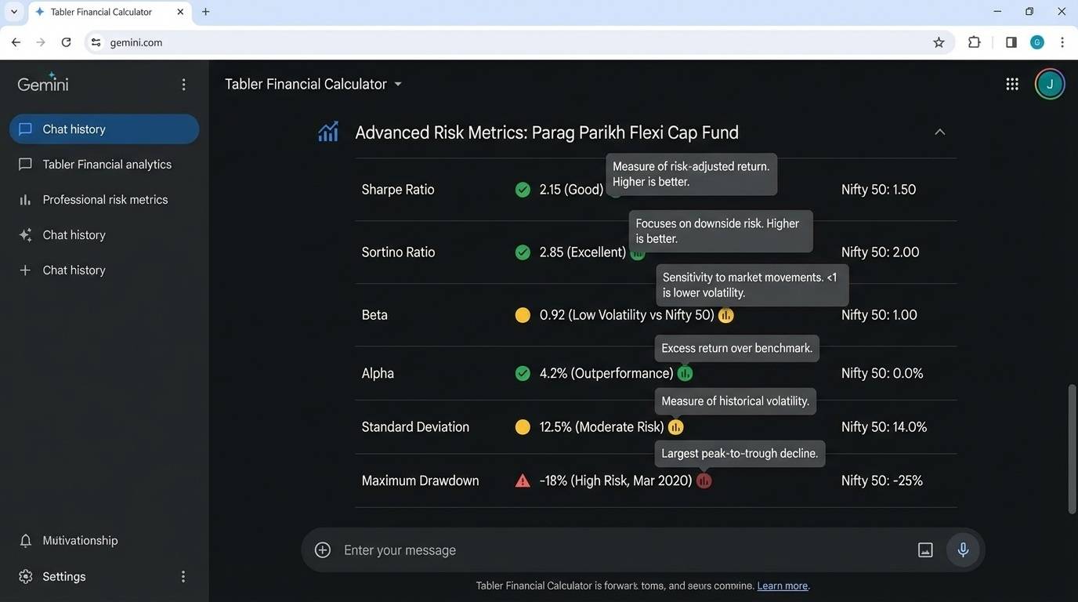Image resolution: width=1078 pixels, height=602 pixels.
Task: Open the Gemini sidebar three-dot menu
Action: point(183,84)
